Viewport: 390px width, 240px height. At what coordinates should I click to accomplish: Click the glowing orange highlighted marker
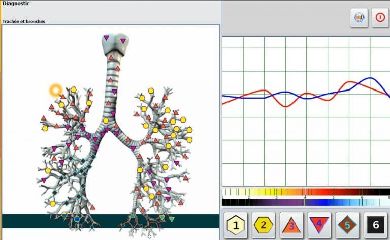tap(55, 91)
